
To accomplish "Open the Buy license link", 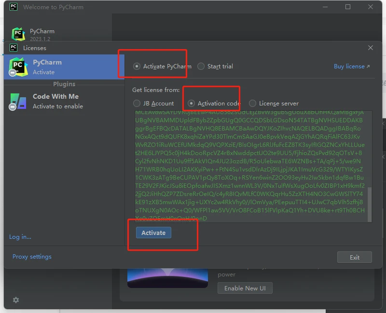I will pyautogui.click(x=349, y=66).
